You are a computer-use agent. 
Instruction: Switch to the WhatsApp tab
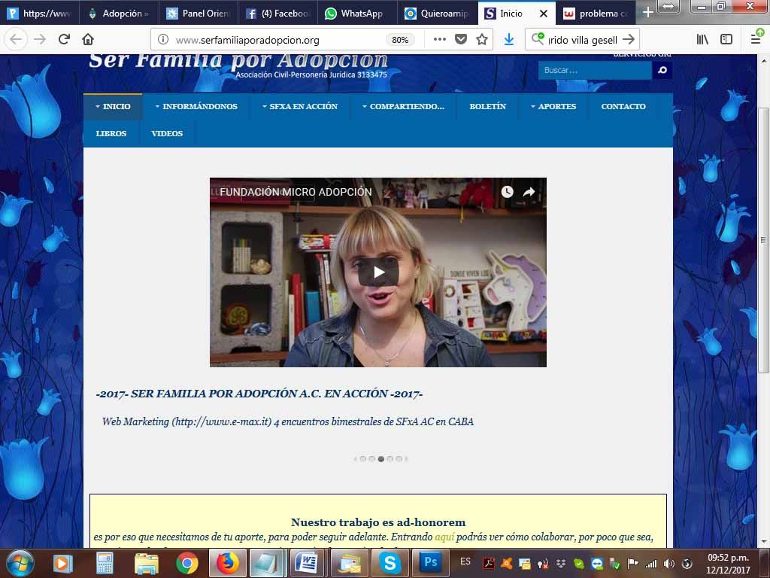click(x=357, y=14)
